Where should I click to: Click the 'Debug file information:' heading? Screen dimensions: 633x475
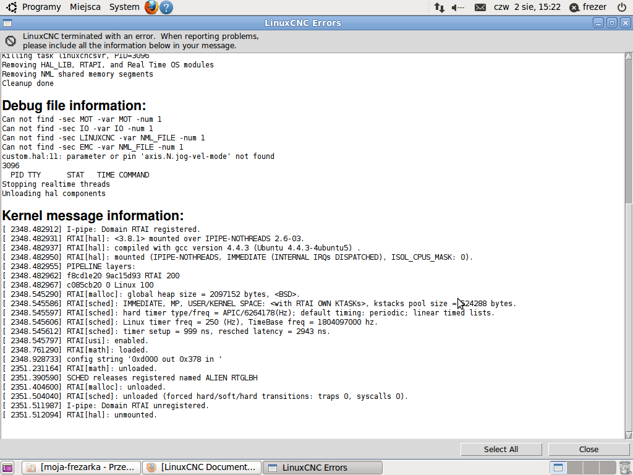[x=74, y=105]
